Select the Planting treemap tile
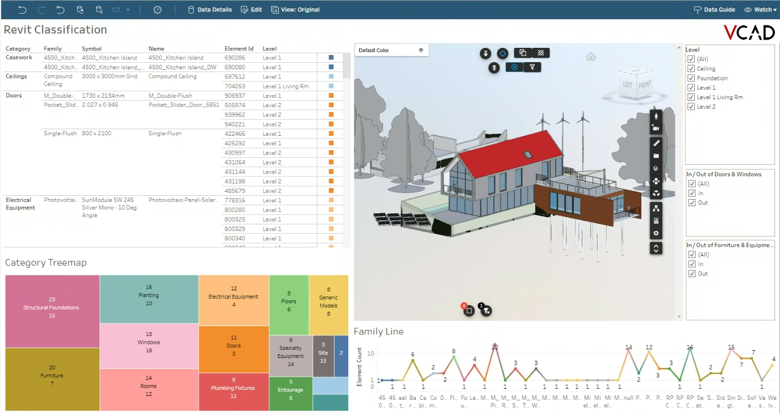This screenshot has height=413, width=780. [x=149, y=299]
